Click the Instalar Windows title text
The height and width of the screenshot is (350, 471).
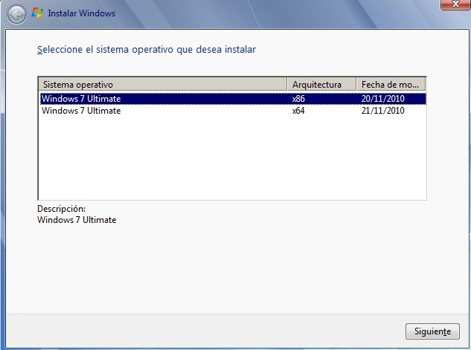(81, 13)
